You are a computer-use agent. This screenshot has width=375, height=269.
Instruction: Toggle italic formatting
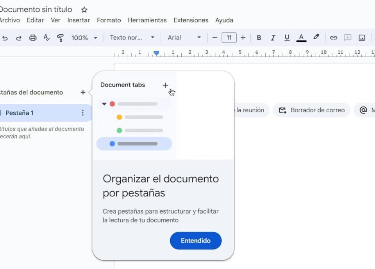[273, 38]
